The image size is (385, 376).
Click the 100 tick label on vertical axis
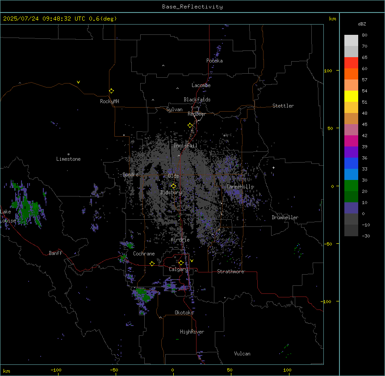[x=328, y=71]
